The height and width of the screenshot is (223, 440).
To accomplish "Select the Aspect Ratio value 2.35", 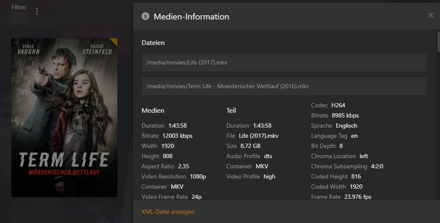I will tap(183, 166).
